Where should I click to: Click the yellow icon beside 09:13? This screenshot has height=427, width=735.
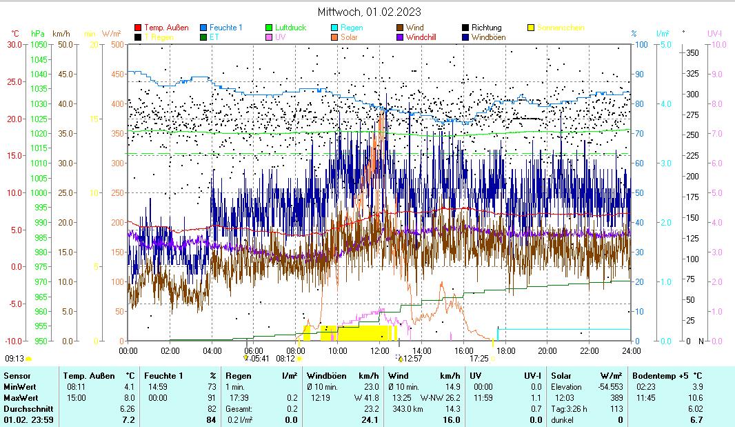tap(29, 359)
